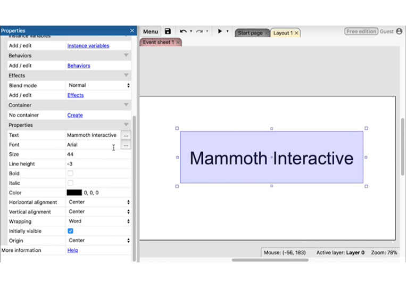Click the bottom-right resize handle of text object
This screenshot has height=288, width=406.
click(x=366, y=186)
